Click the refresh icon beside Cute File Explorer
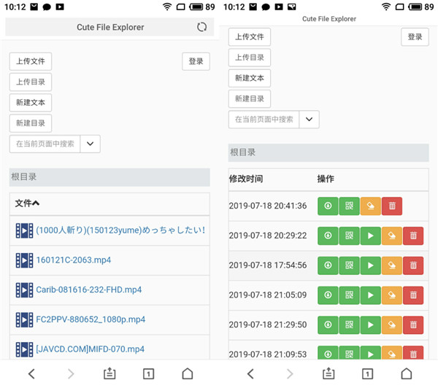Image resolution: width=438 pixels, height=388 pixels. (201, 27)
